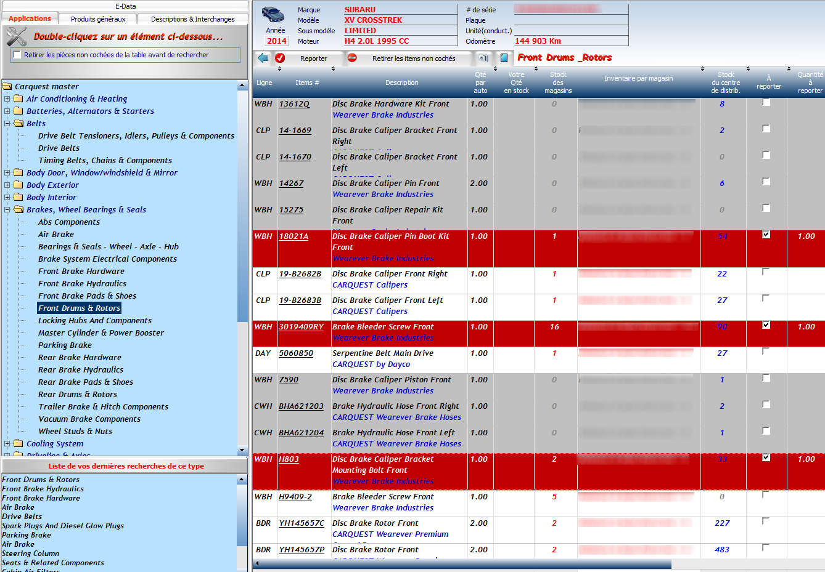This screenshot has height=572, width=825.
Task: Expand the Cooling System tree node
Action: (x=7, y=444)
